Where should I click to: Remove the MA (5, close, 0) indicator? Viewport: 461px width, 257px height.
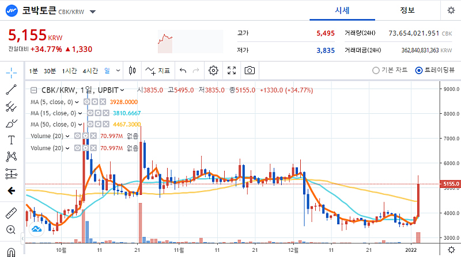(103, 102)
